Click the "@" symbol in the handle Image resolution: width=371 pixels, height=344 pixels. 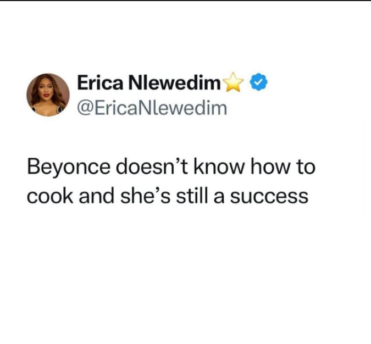pos(85,109)
